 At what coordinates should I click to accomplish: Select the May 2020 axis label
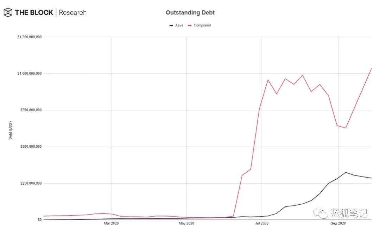pyautogui.click(x=186, y=223)
